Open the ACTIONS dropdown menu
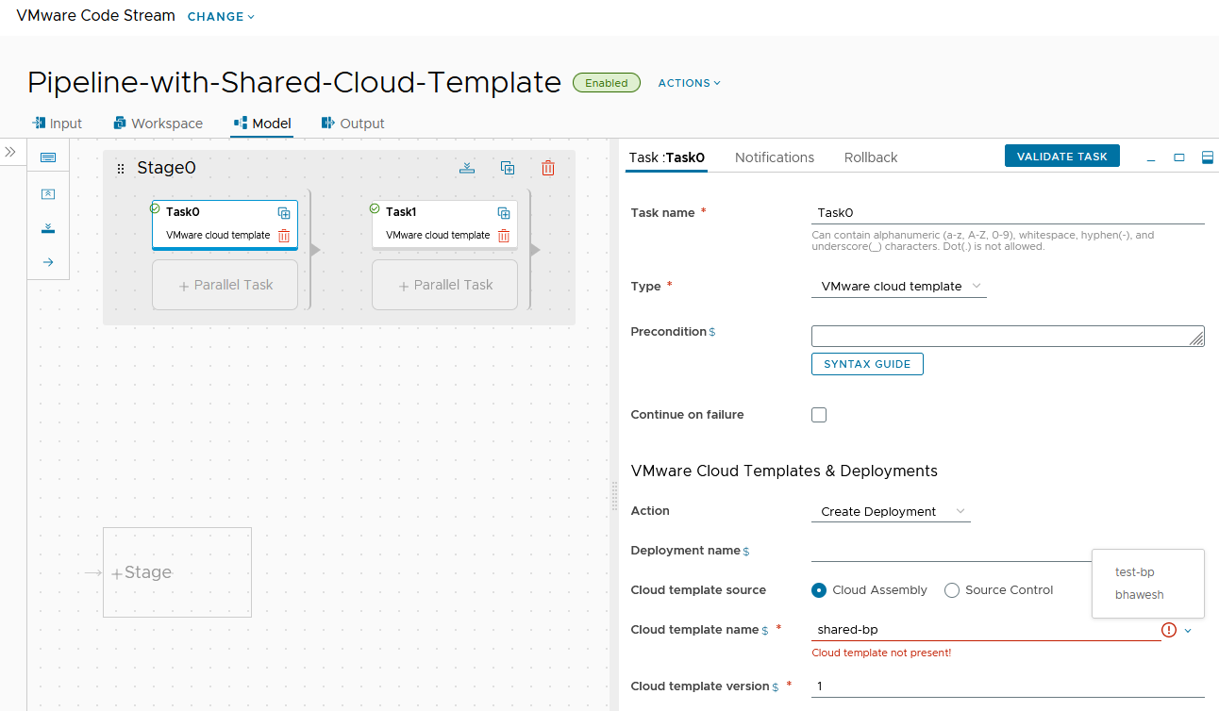This screenshot has height=711, width=1219. point(689,83)
